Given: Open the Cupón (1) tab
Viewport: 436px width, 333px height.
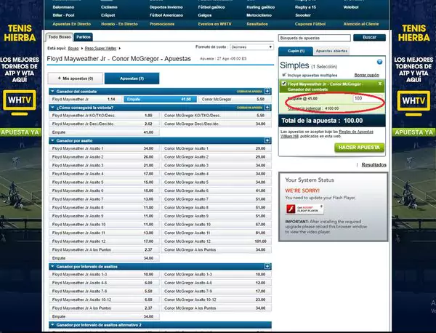Looking at the screenshot, I should 296,51.
